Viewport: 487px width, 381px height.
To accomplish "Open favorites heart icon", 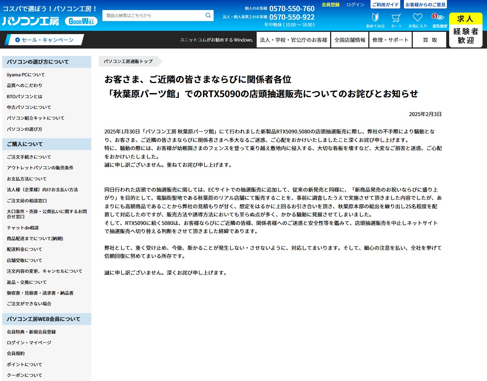I will pyautogui.click(x=417, y=18).
